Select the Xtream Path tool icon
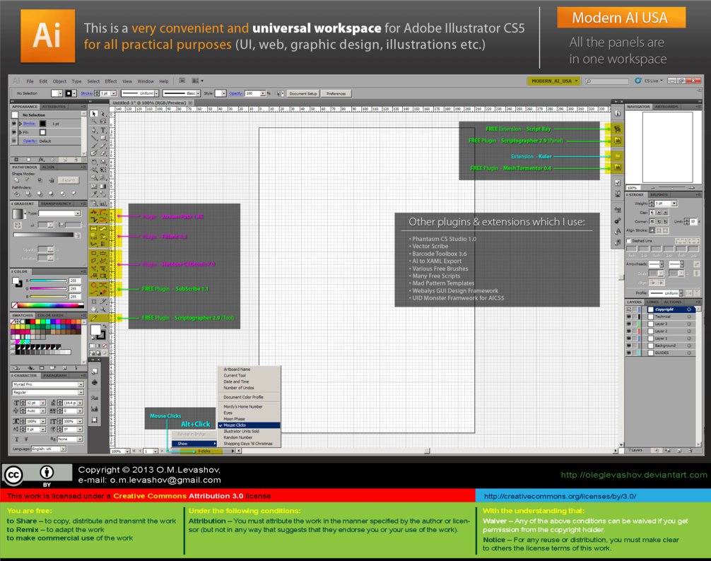The image size is (711, 561). (x=93, y=213)
